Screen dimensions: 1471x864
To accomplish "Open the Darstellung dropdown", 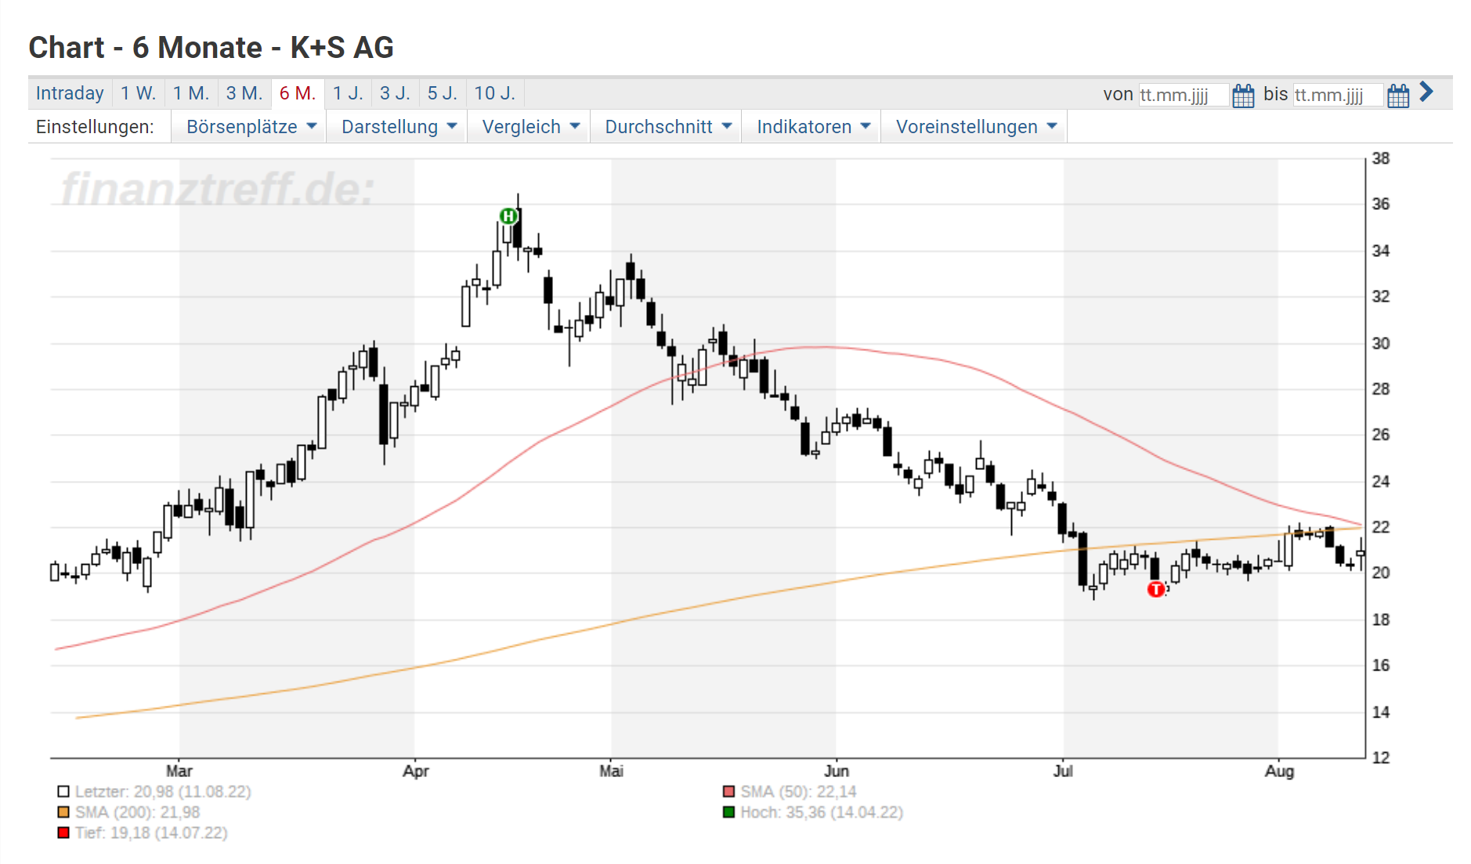I will pos(398,127).
